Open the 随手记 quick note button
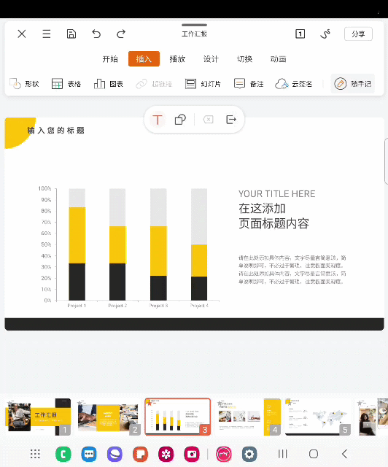 (x=352, y=84)
